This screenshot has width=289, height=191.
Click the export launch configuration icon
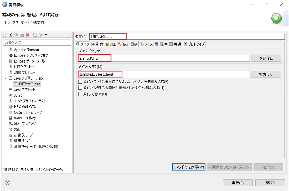pos(16,35)
